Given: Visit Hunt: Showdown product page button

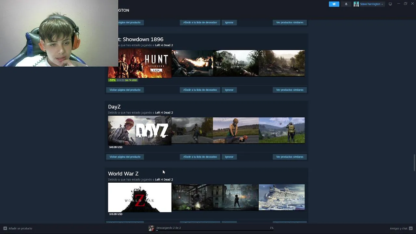Looking at the screenshot, I should tap(125, 90).
